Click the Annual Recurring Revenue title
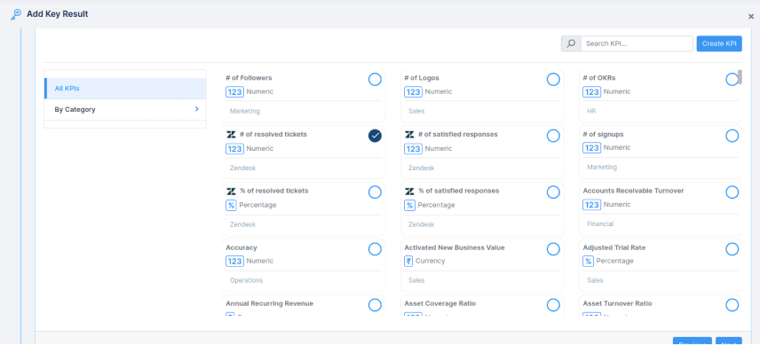The width and height of the screenshot is (760, 345). point(270,303)
